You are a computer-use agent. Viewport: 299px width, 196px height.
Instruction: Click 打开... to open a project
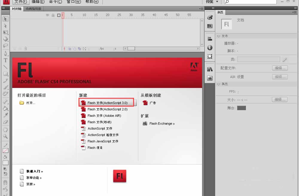click(27, 103)
